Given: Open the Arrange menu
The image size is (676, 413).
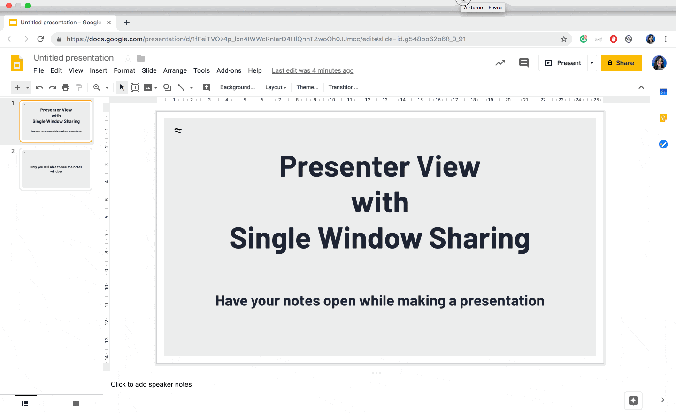Looking at the screenshot, I should (175, 70).
